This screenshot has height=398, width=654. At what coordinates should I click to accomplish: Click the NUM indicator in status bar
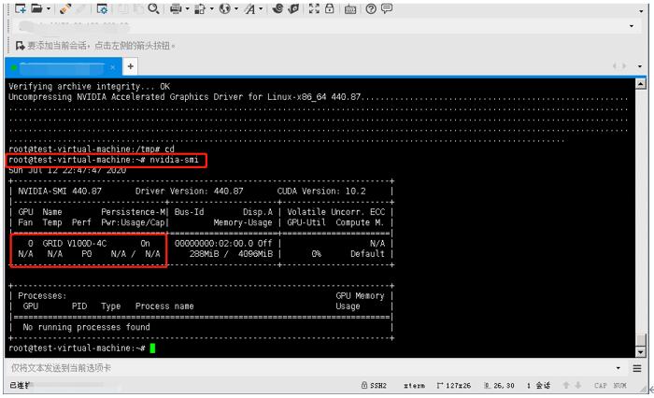tap(620, 386)
